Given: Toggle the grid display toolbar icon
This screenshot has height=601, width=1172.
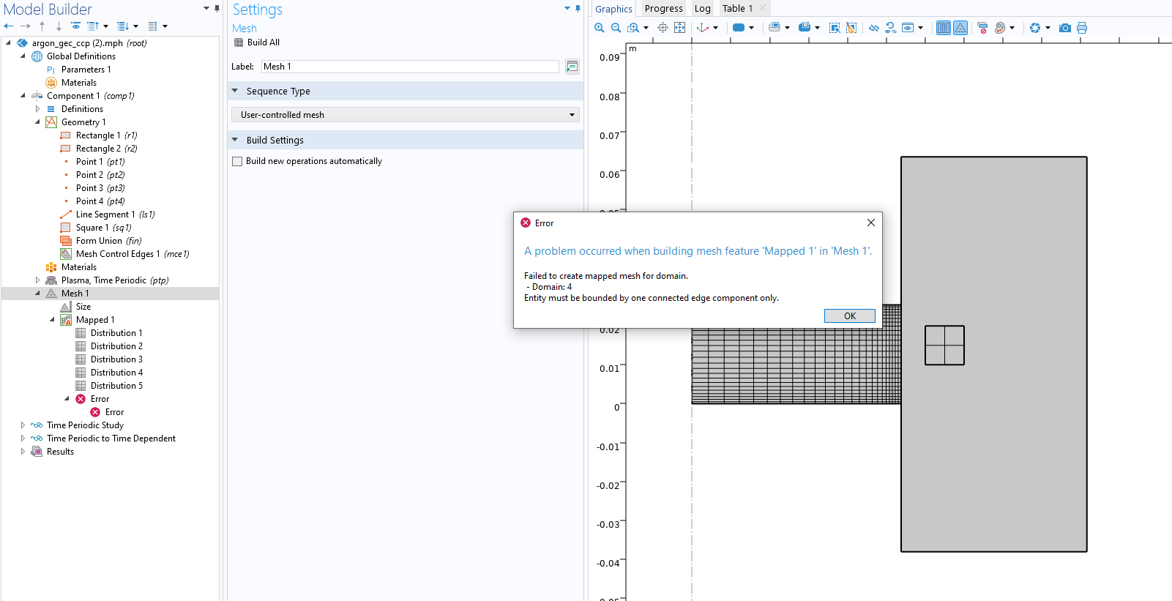Looking at the screenshot, I should (944, 28).
